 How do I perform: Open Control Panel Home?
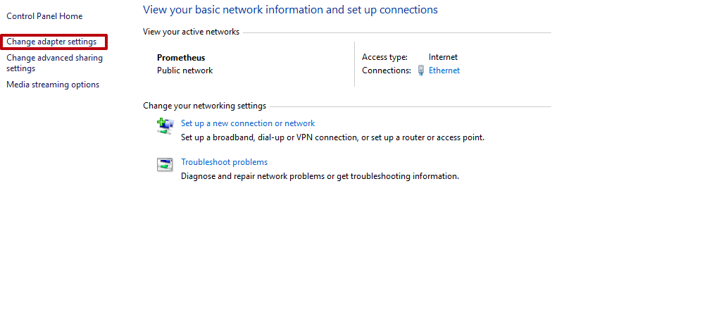click(44, 16)
